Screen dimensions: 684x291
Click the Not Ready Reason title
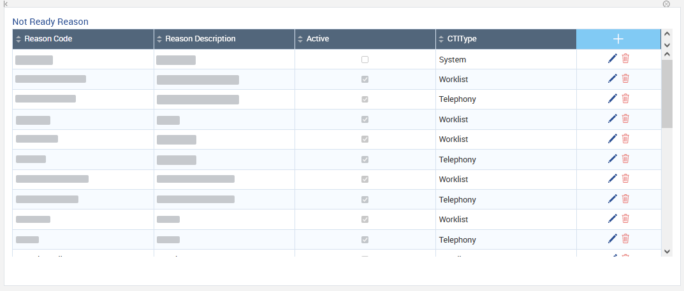click(x=50, y=22)
